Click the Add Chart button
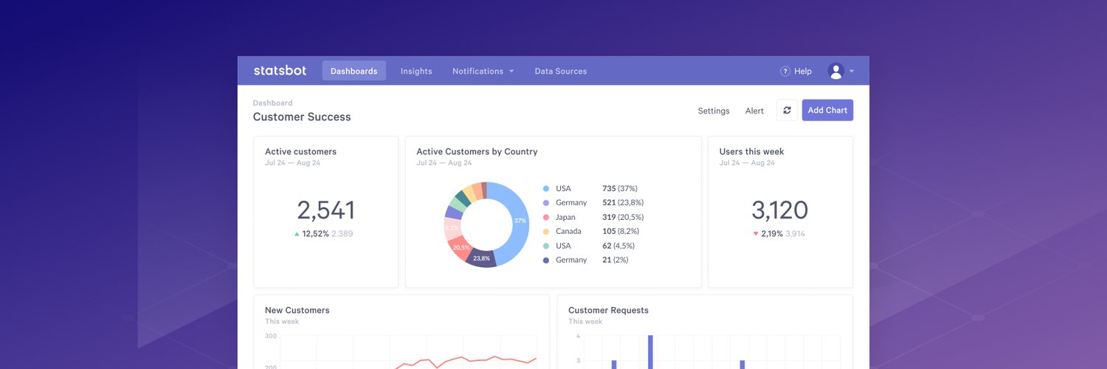Viewport: 1107px width, 369px height. pyautogui.click(x=827, y=110)
